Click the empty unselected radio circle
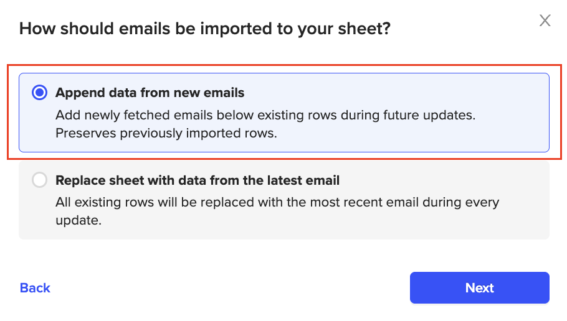This screenshot has height=321, width=567. [39, 181]
